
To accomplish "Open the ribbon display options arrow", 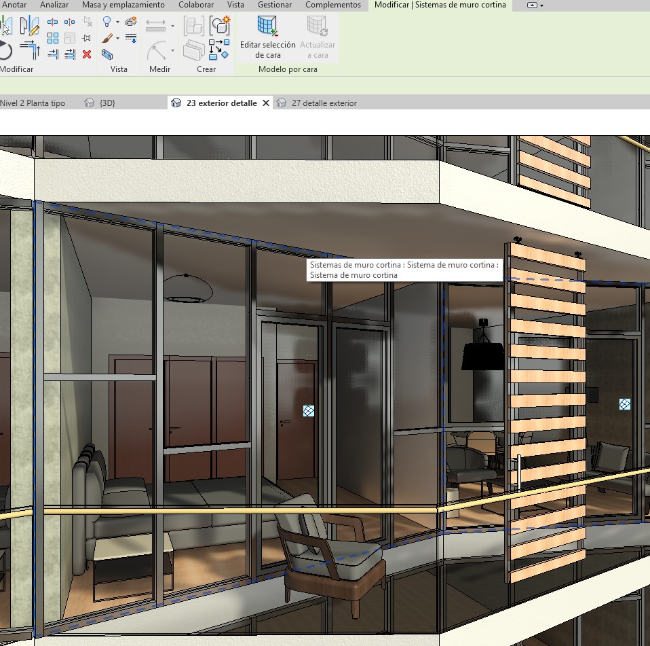I will pos(541,5).
